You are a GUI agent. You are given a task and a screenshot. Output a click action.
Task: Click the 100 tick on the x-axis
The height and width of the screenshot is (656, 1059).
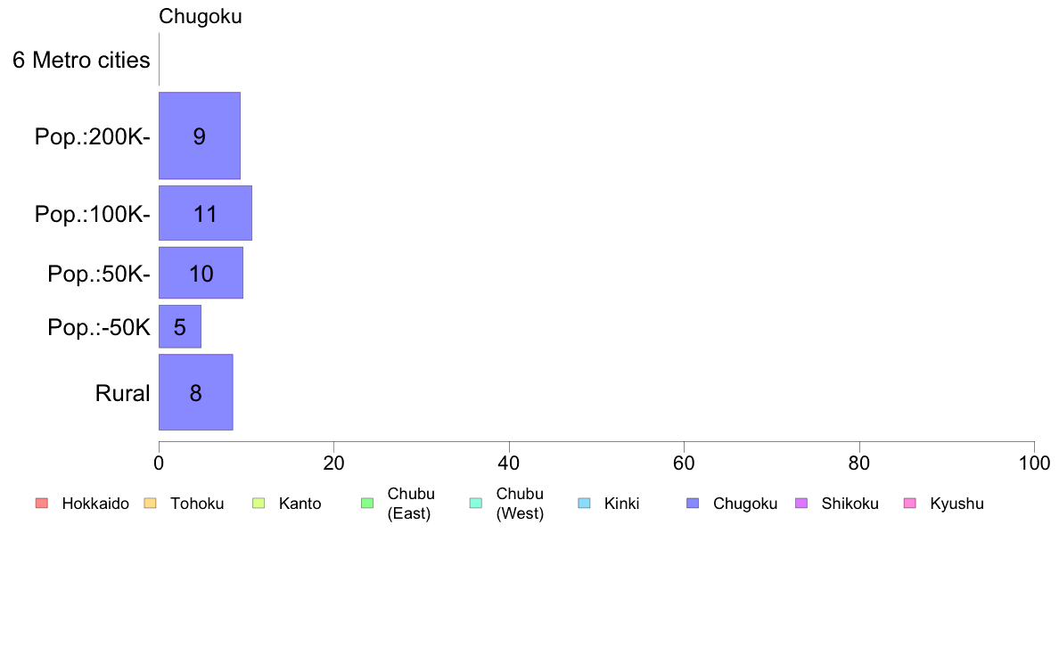(x=1034, y=463)
